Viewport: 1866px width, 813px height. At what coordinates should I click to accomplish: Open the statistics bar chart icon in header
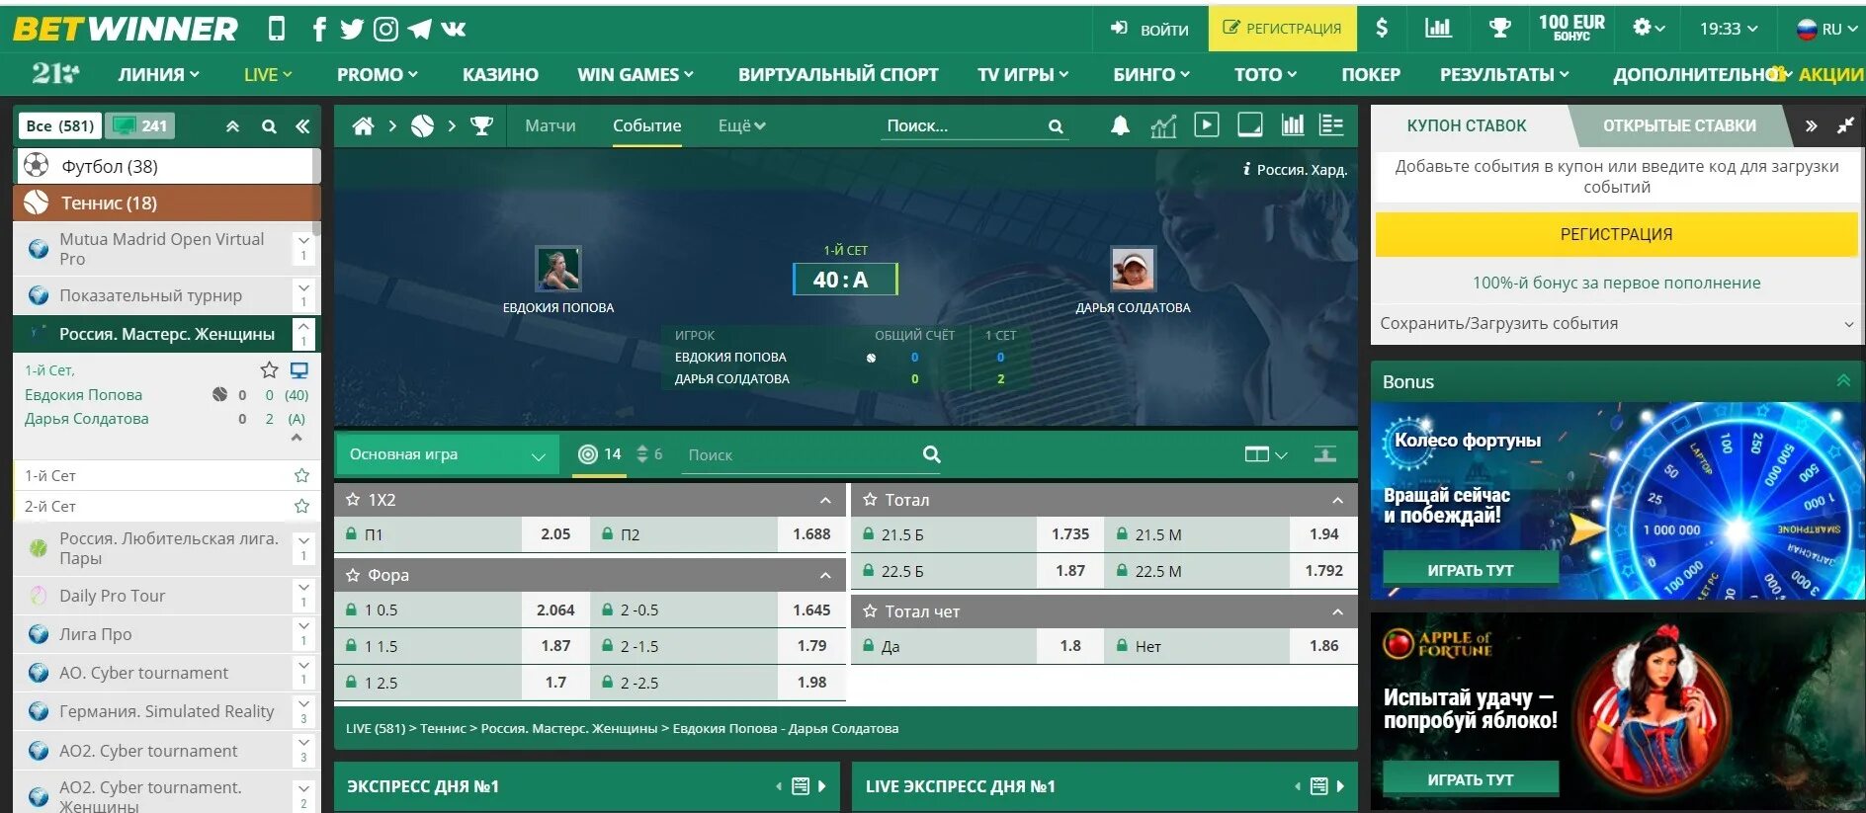point(1438,28)
